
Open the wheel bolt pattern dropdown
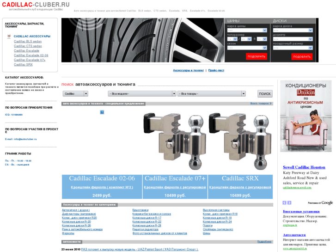pyautogui.click(x=293, y=48)
